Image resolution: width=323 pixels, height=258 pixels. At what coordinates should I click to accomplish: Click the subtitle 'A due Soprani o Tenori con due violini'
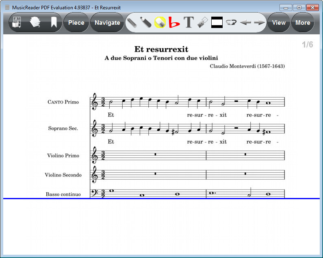point(161,58)
